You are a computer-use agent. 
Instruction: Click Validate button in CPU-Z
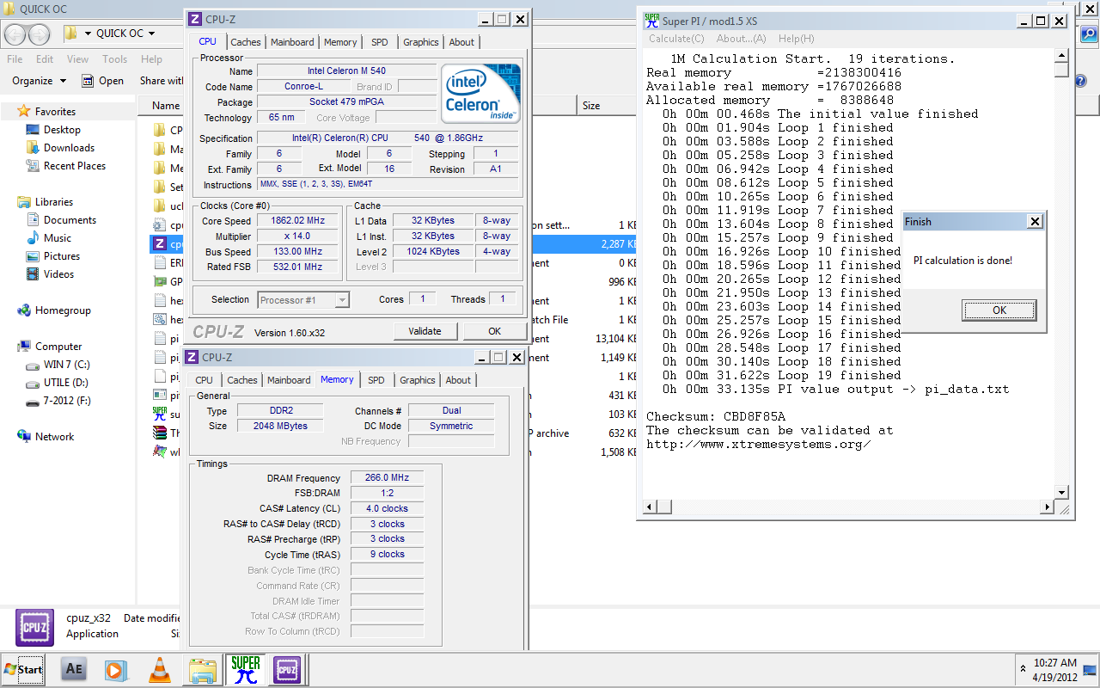pos(425,331)
